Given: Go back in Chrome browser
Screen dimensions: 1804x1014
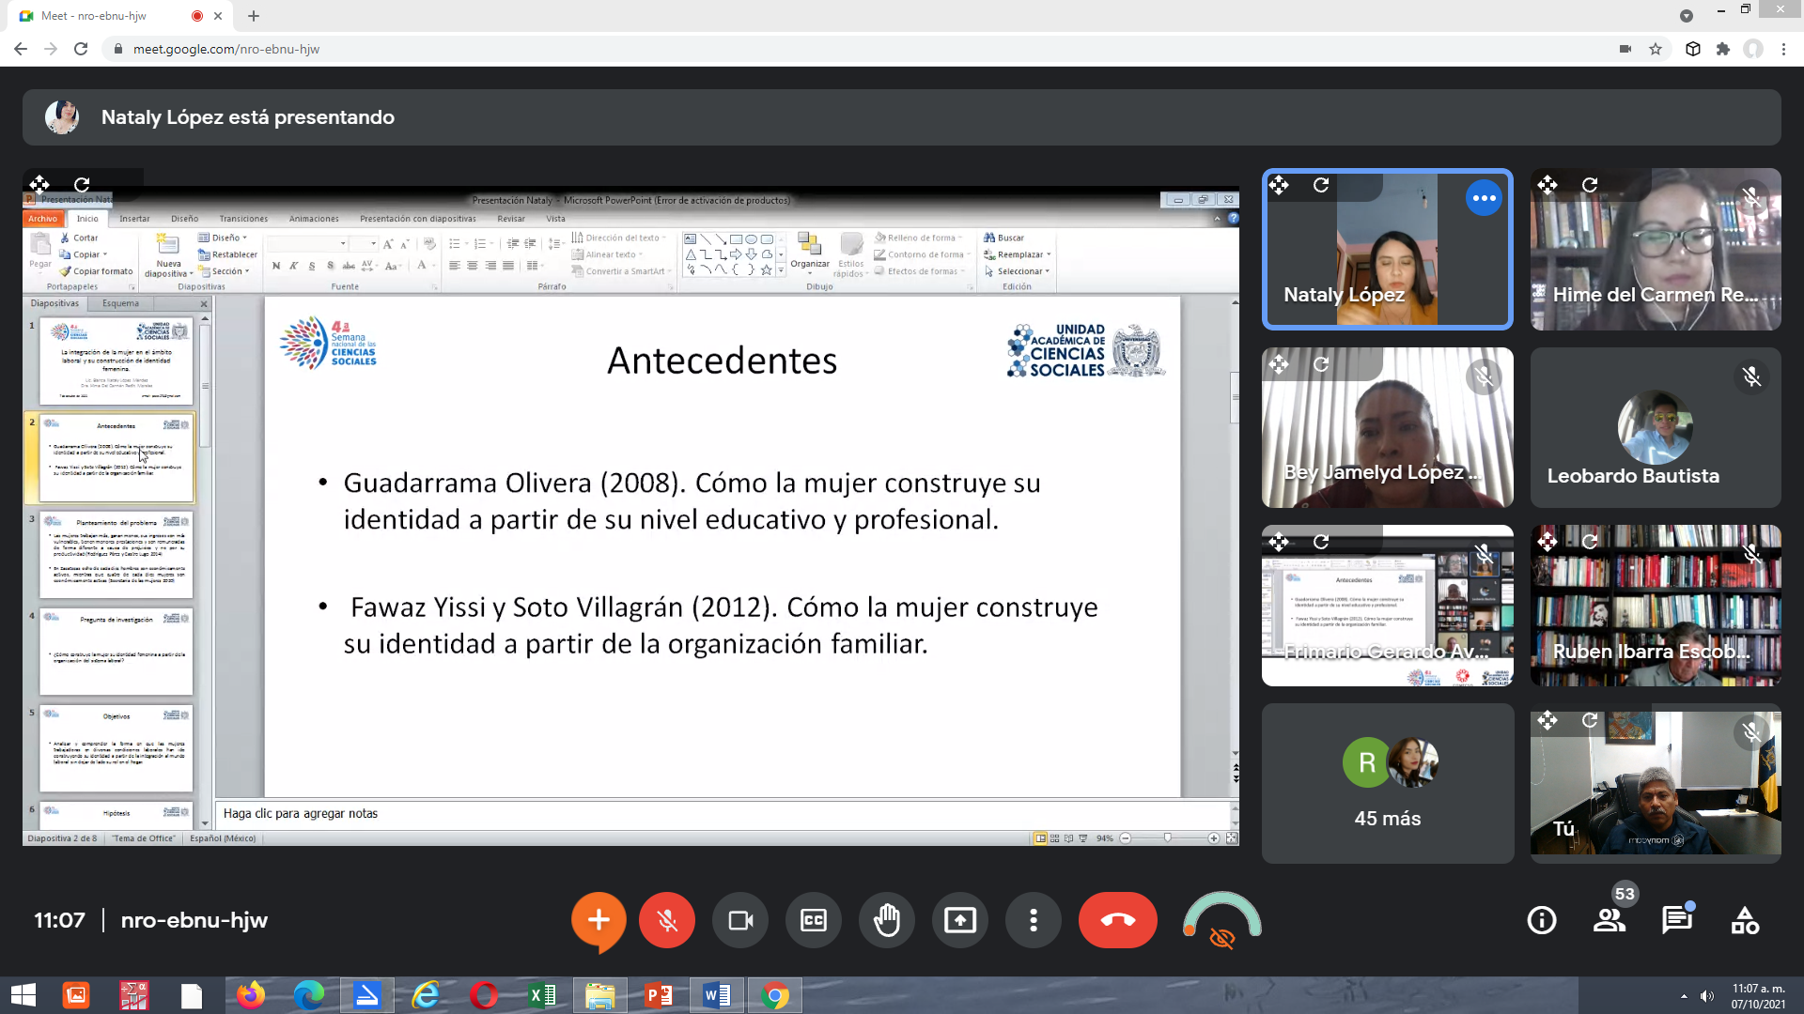Looking at the screenshot, I should point(21,49).
